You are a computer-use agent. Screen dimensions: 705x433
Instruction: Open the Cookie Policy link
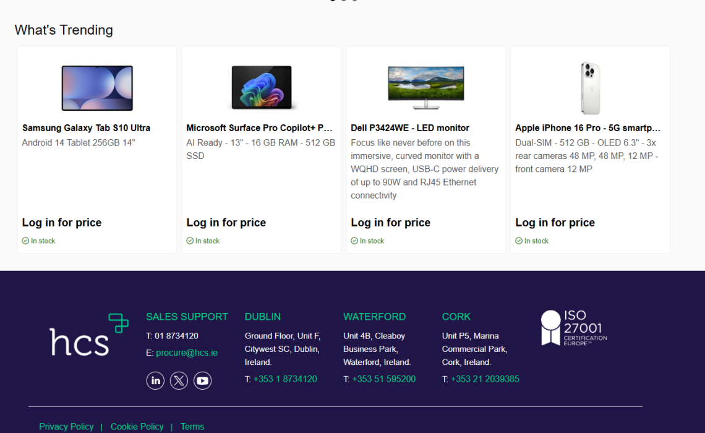(x=137, y=427)
